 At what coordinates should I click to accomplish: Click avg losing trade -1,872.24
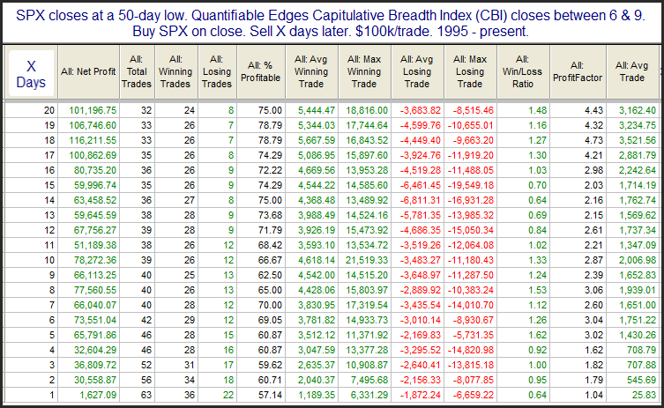pos(421,395)
